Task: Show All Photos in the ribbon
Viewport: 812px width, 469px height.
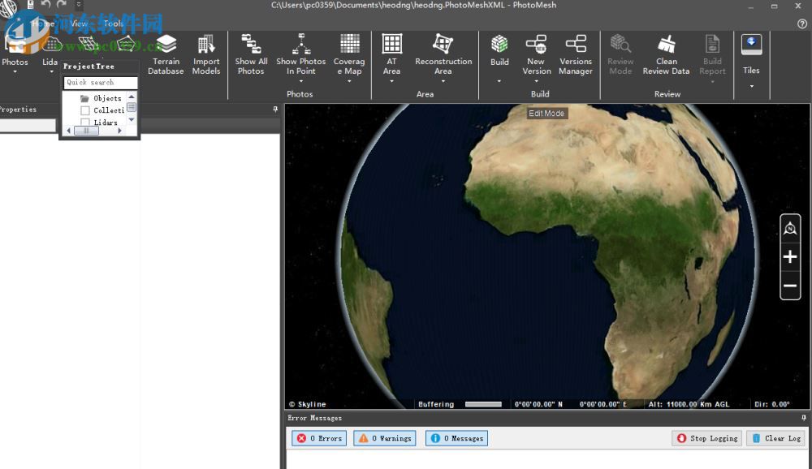Action: pyautogui.click(x=251, y=54)
